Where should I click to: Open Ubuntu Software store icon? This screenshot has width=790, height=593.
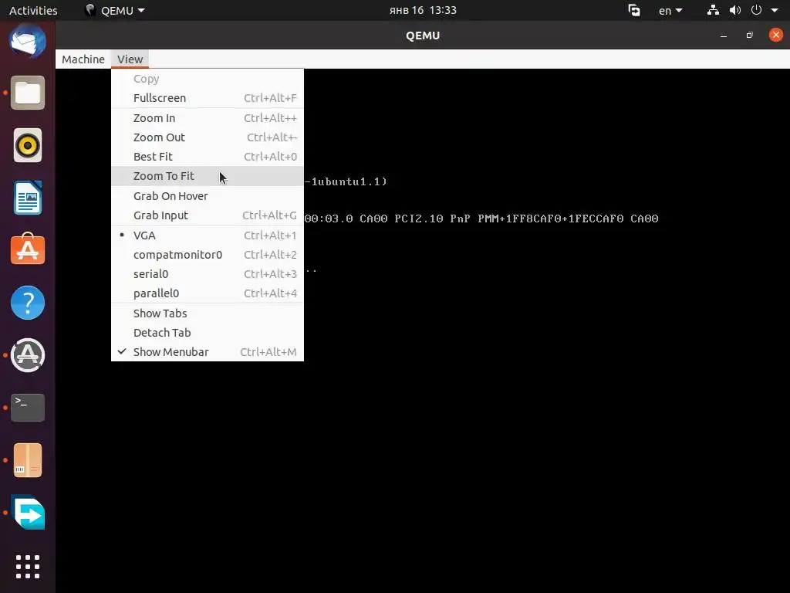tap(28, 249)
